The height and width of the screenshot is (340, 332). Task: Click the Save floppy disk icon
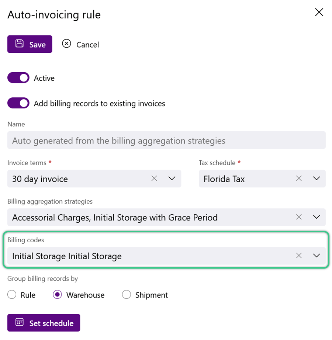19,44
